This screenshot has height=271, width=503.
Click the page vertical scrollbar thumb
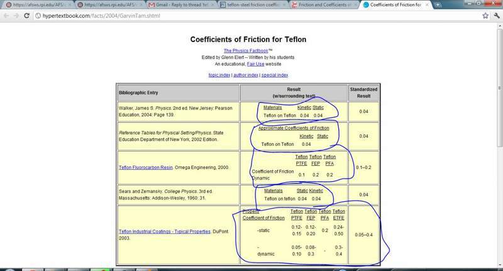tap(500, 88)
